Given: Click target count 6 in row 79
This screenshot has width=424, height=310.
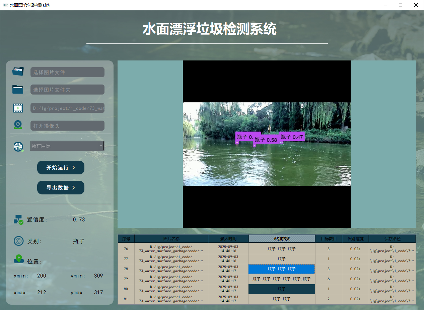Looking at the screenshot, I should [329, 279].
